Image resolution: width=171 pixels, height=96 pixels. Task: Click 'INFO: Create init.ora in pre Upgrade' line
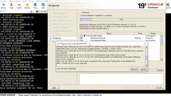[x=72, y=63]
